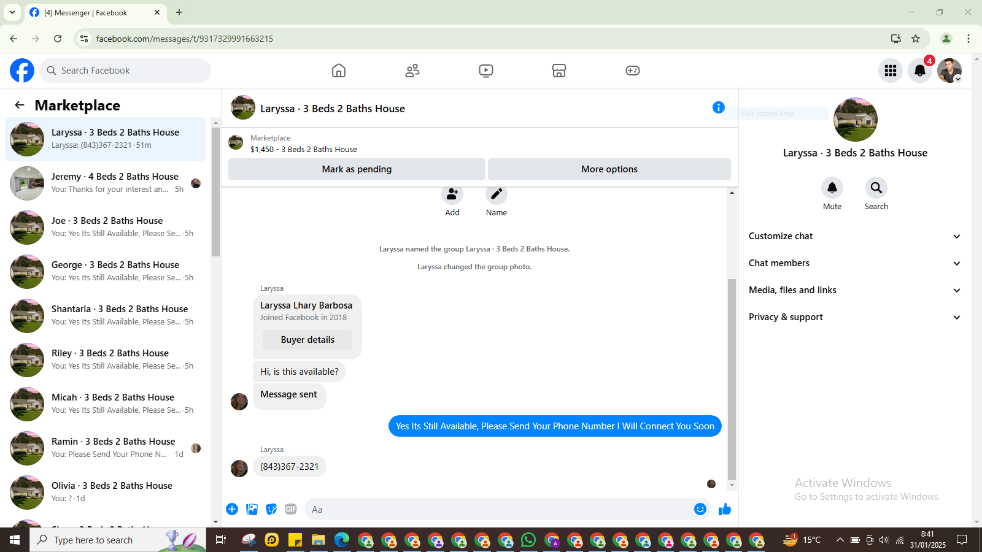982x552 pixels.
Task: Open the Facebook logo home link
Action: coord(22,71)
